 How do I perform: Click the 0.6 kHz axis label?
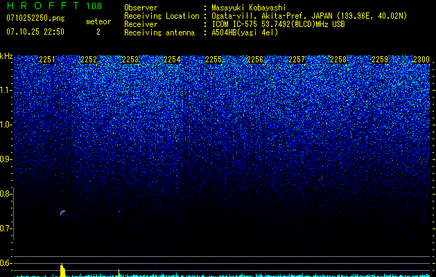(x=6, y=263)
